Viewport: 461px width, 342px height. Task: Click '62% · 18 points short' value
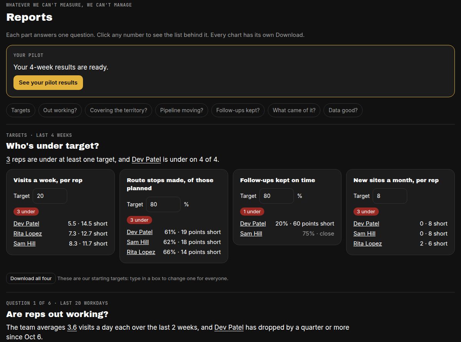pos(192,242)
